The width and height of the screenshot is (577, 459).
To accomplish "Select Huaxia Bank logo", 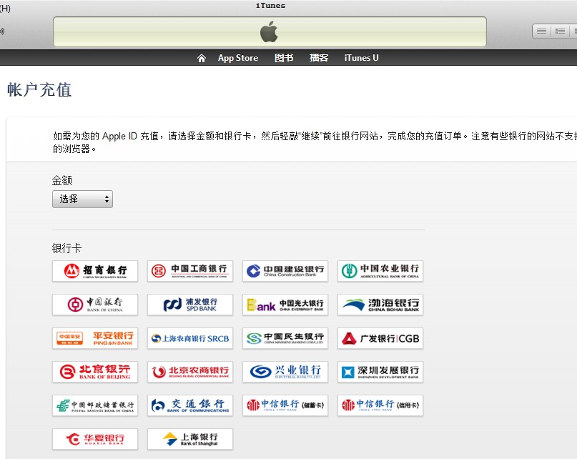I will click(x=95, y=439).
